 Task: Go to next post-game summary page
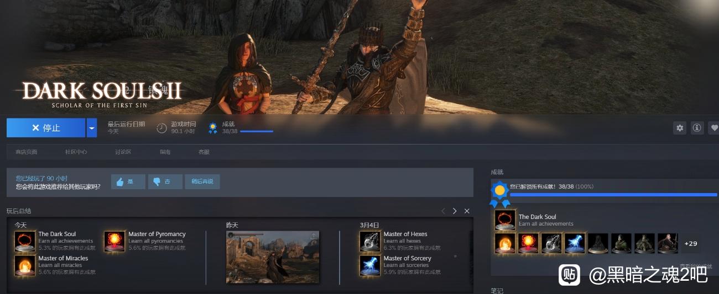pos(455,211)
